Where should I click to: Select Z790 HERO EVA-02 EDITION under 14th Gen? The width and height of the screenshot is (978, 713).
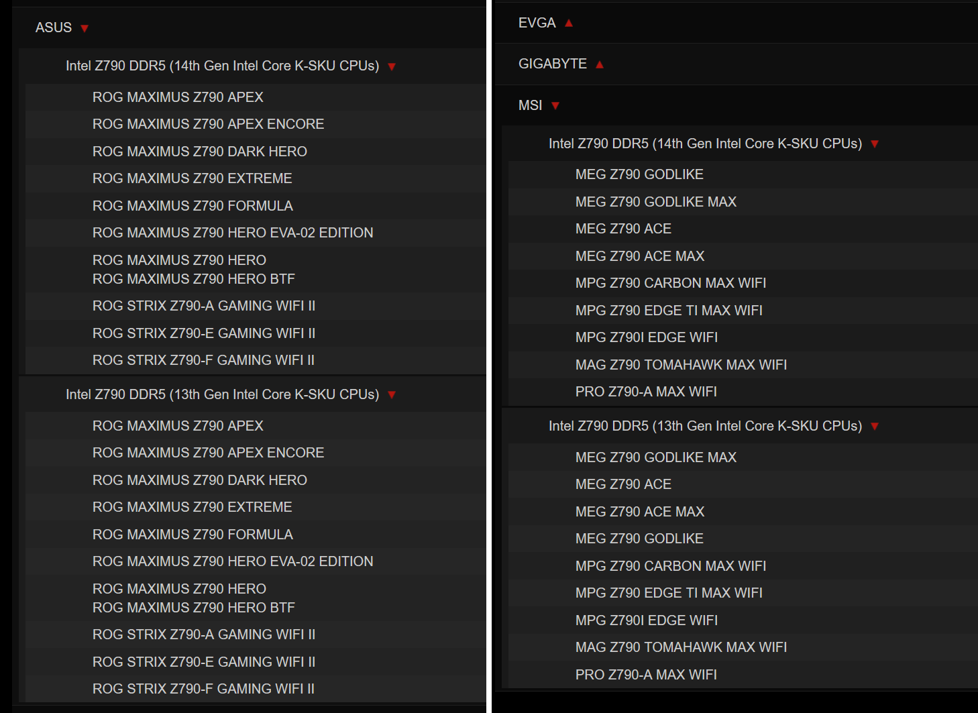pyautogui.click(x=233, y=233)
